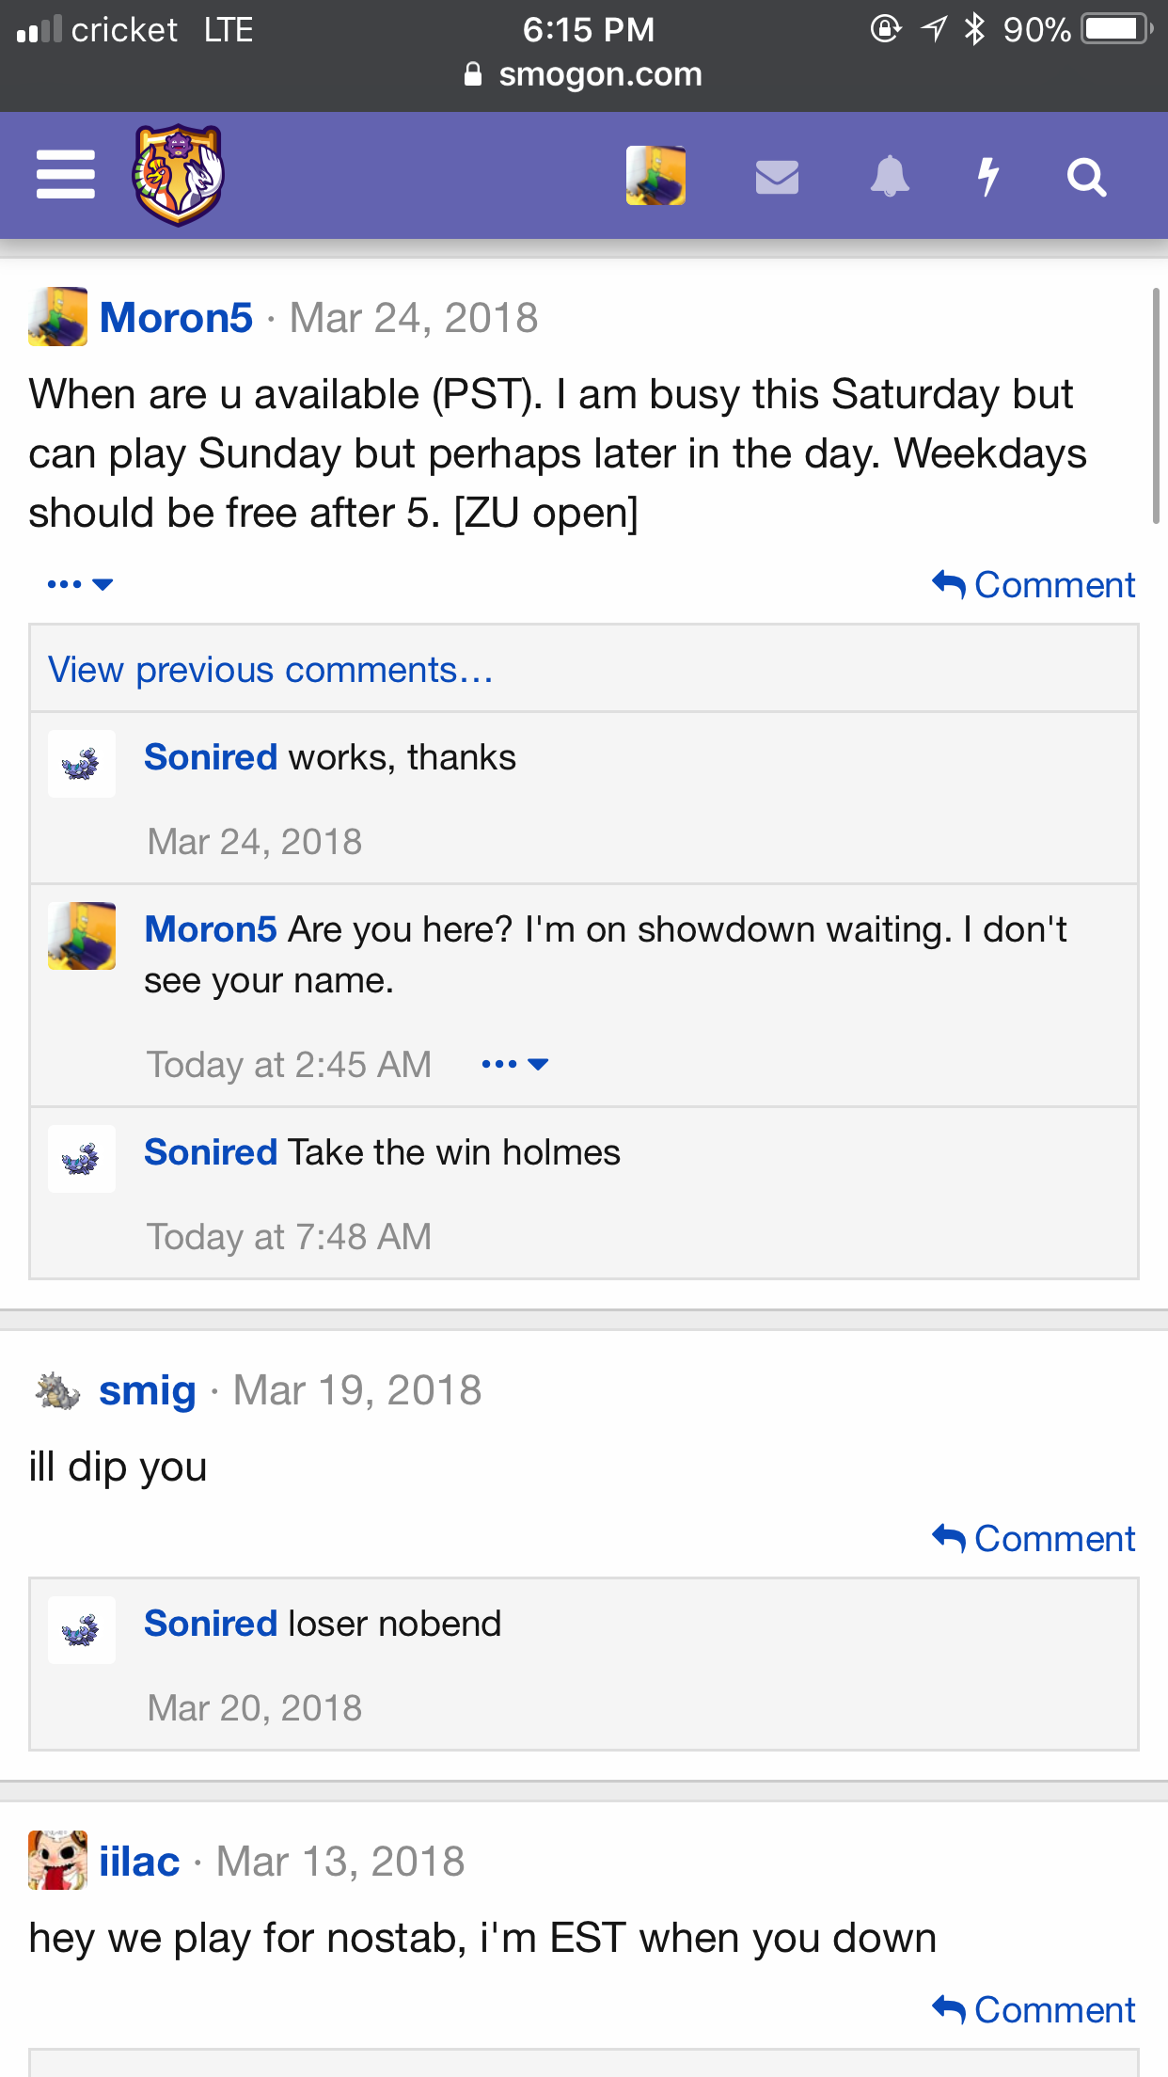Tap the lightning bolt what's new icon

(x=987, y=176)
